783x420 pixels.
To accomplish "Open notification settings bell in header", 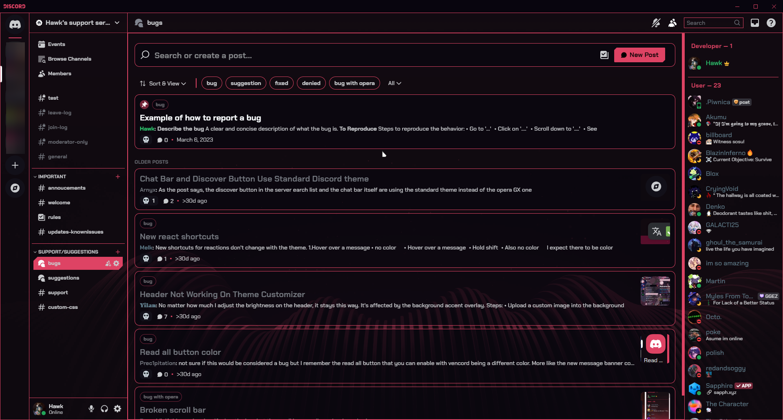I will [656, 23].
